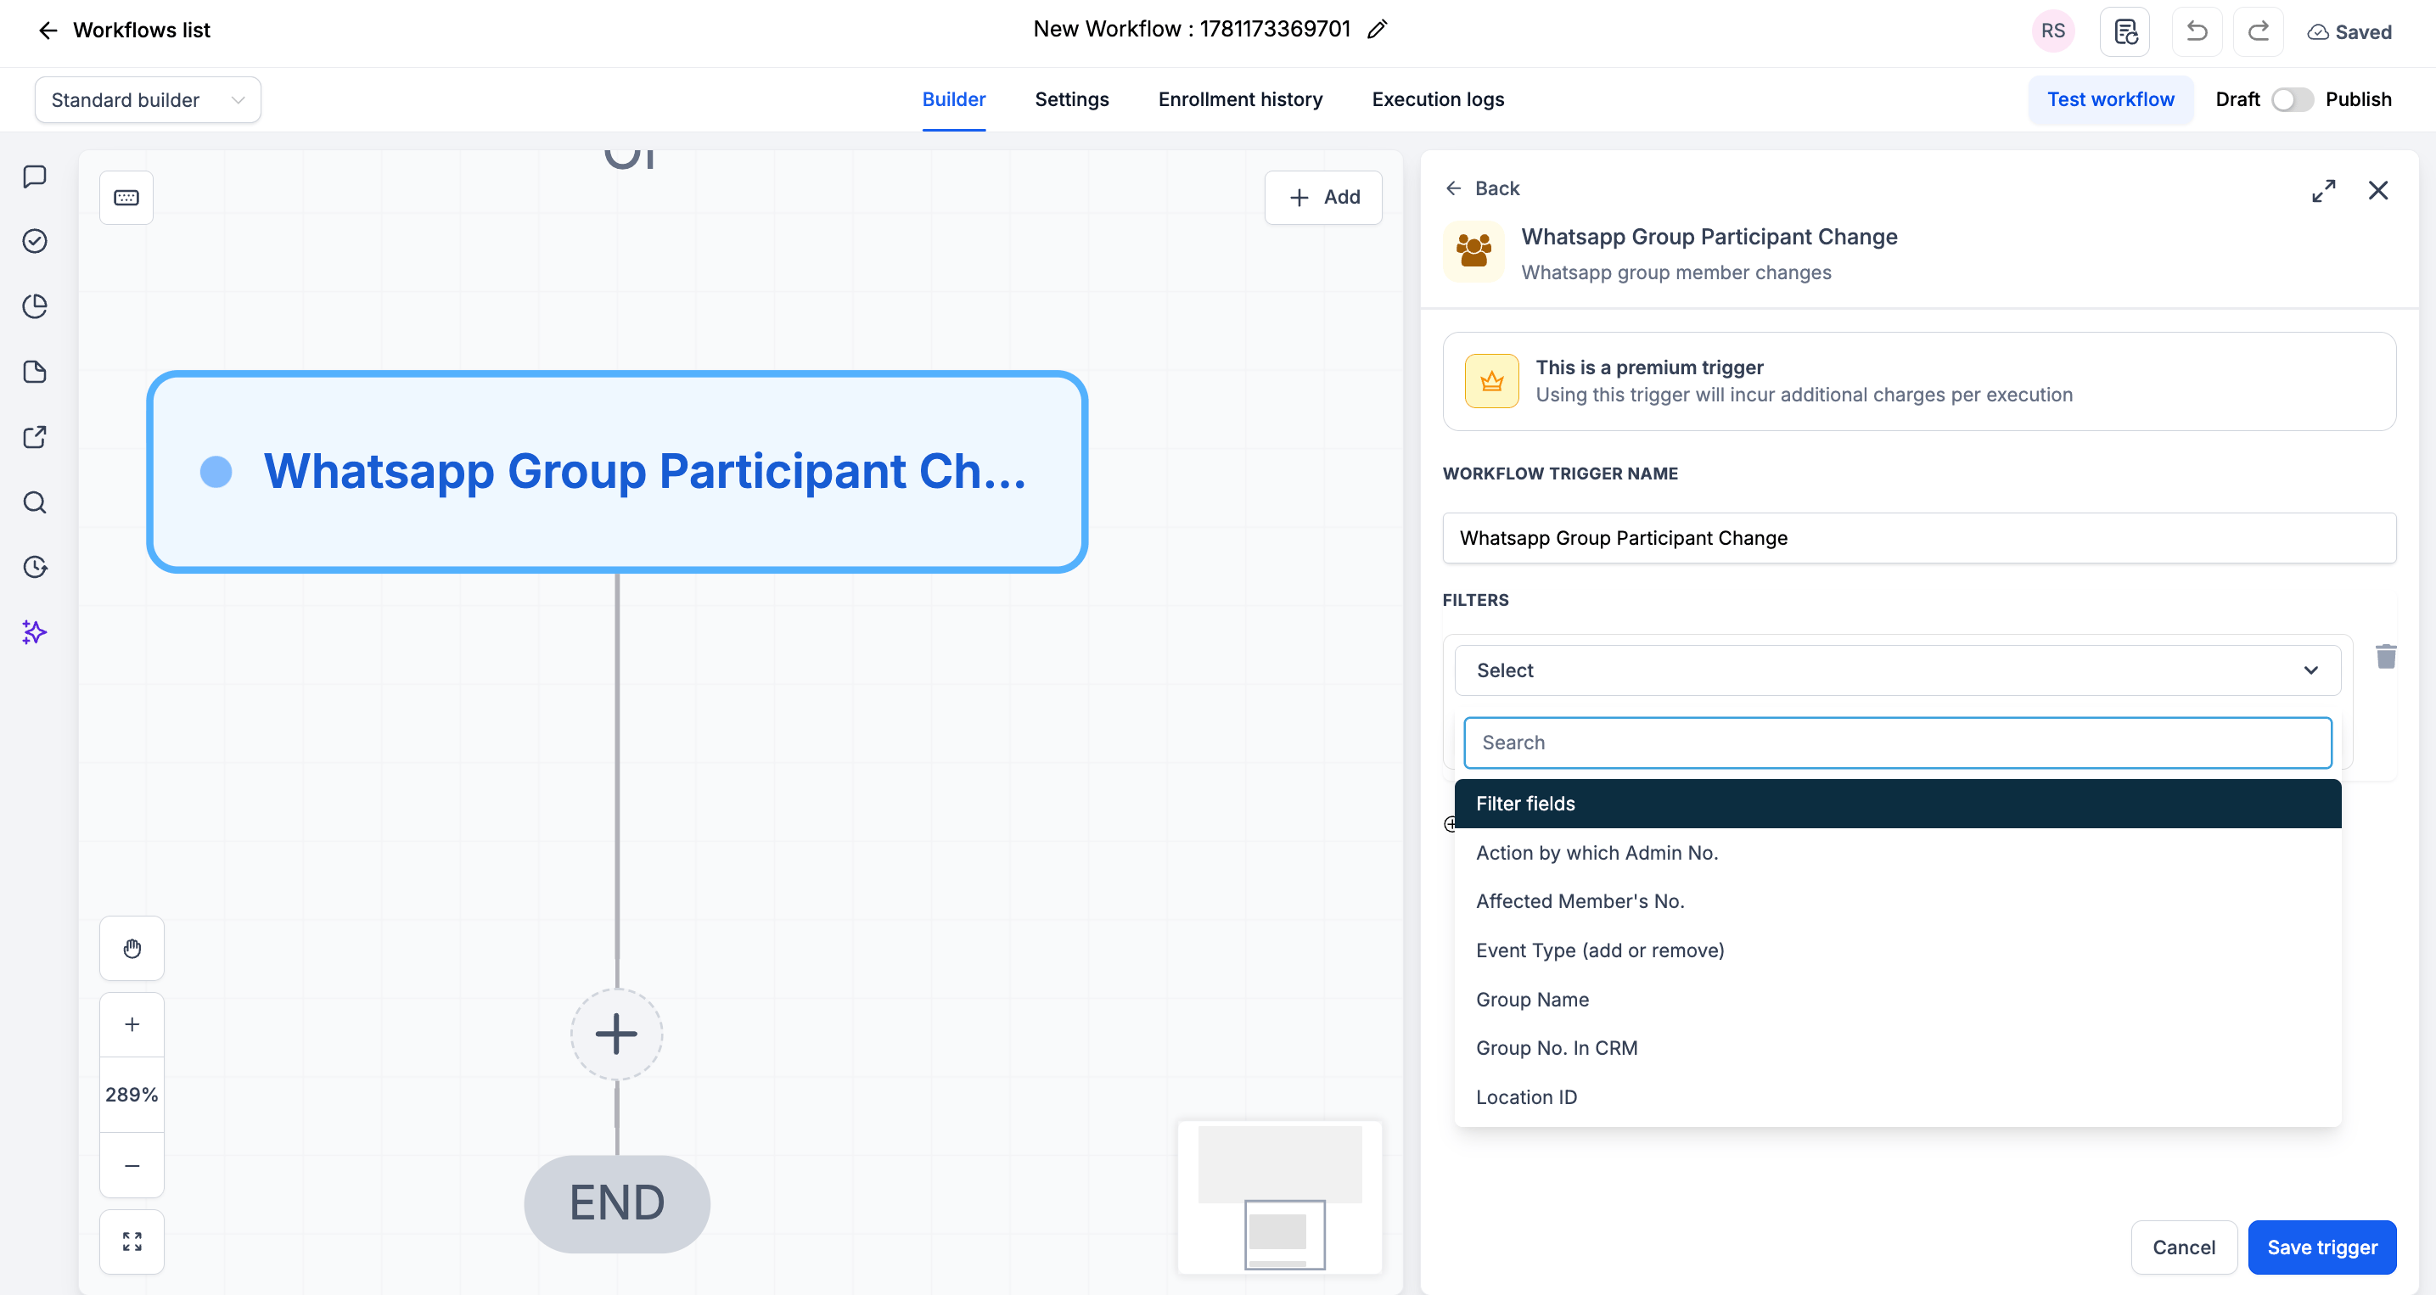Delete filter trash icon
Image resolution: width=2436 pixels, height=1295 pixels.
tap(2386, 656)
